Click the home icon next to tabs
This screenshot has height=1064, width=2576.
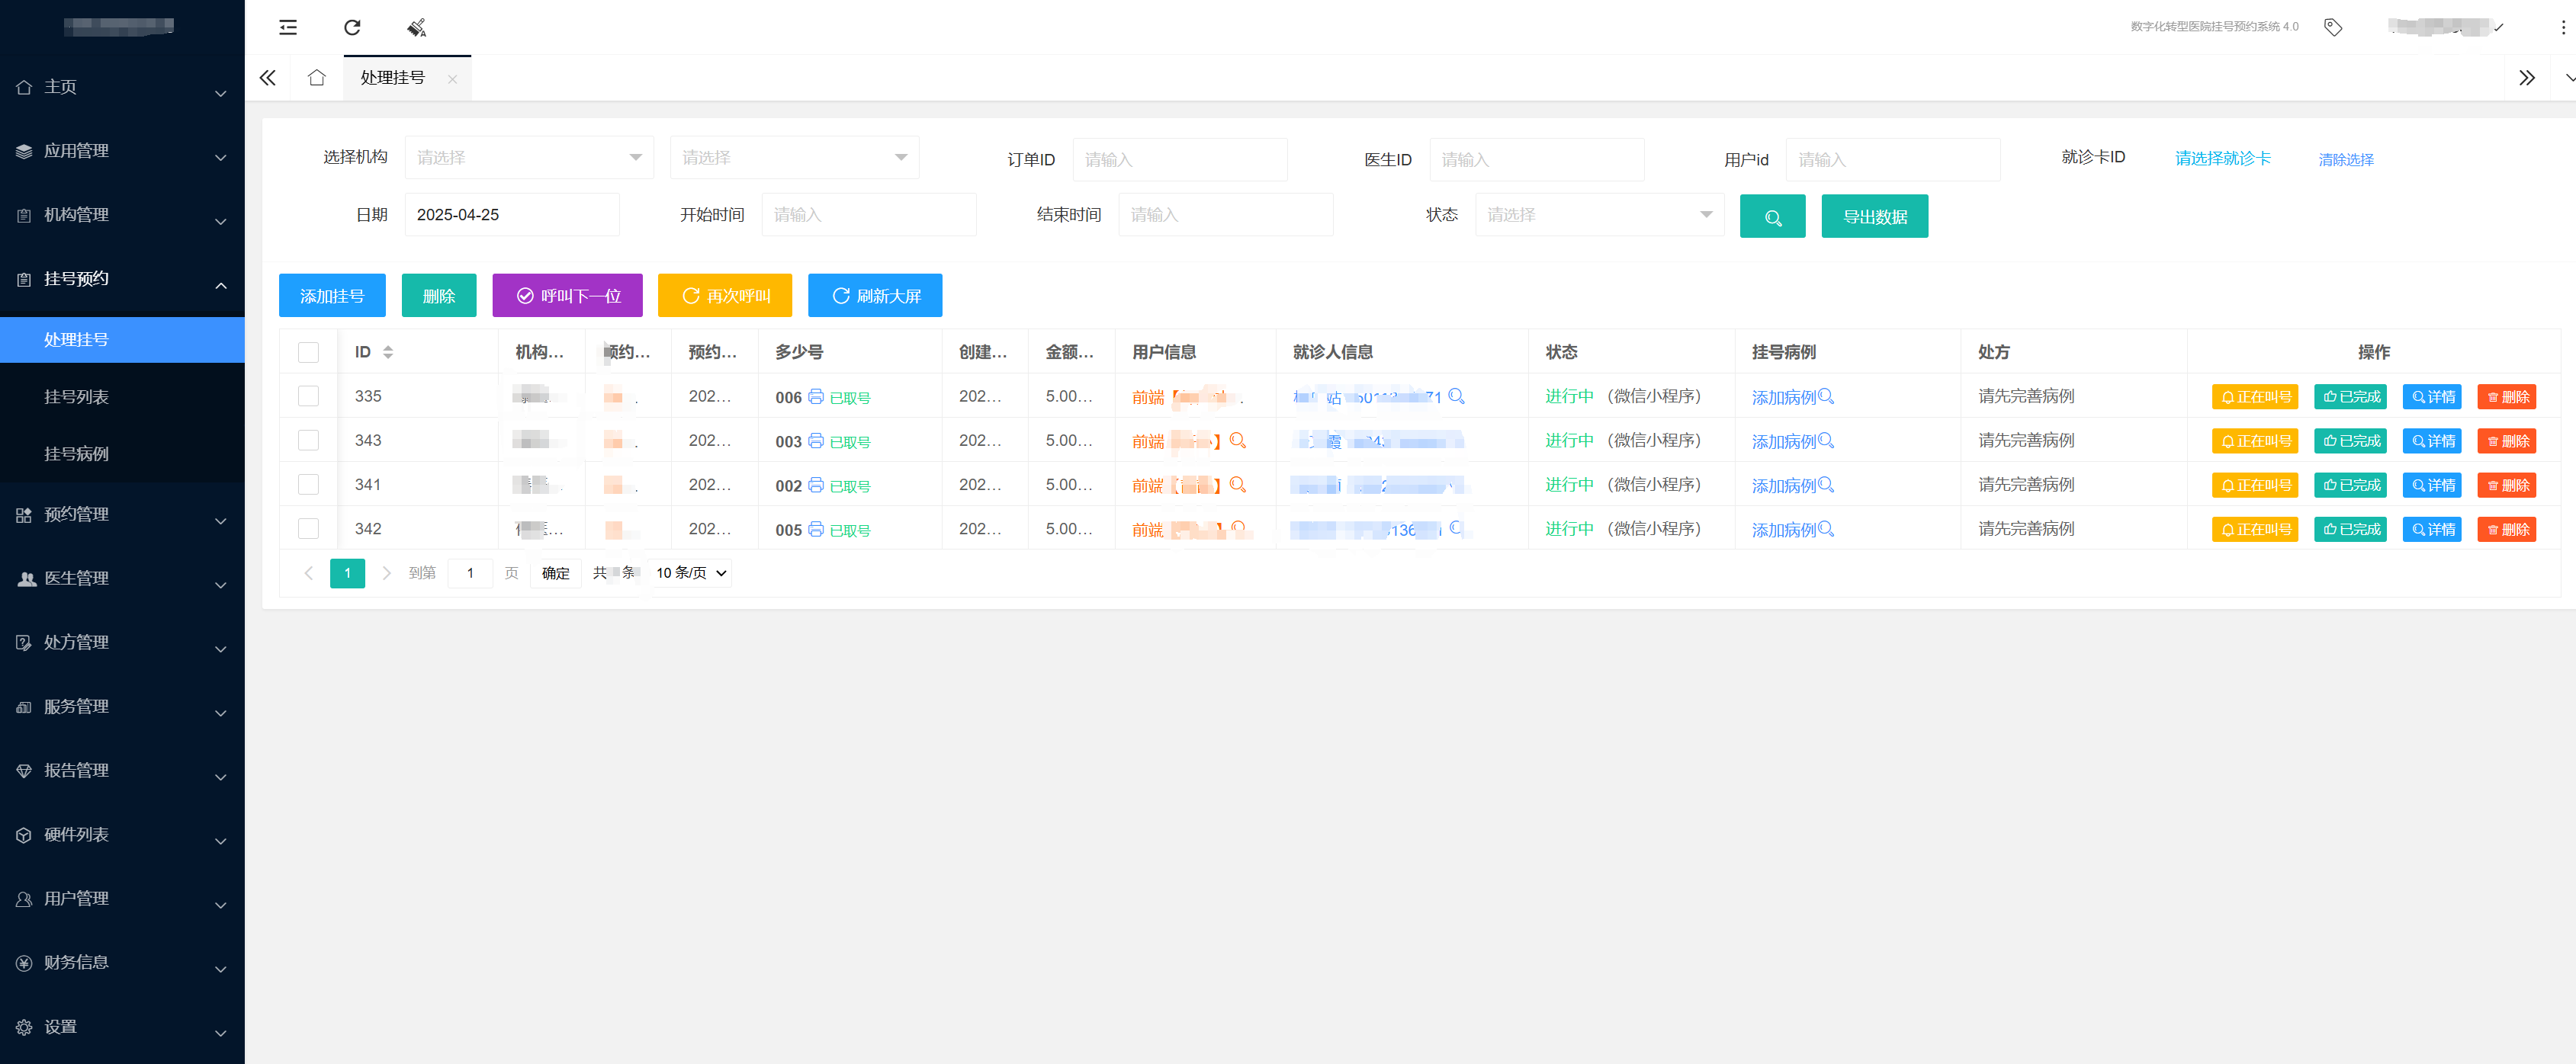point(317,78)
